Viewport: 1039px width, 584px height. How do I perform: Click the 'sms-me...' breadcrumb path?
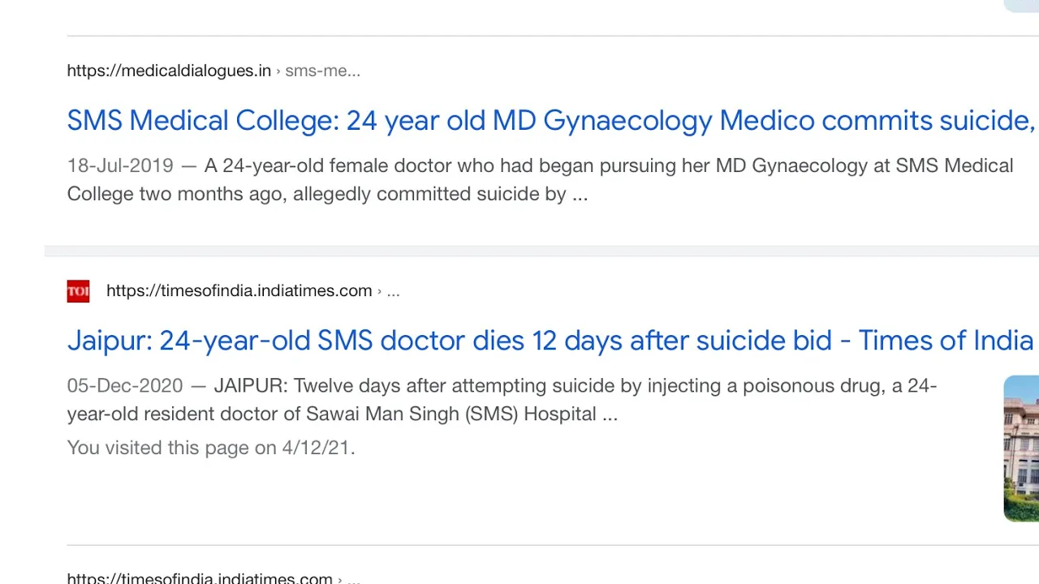[x=322, y=71]
